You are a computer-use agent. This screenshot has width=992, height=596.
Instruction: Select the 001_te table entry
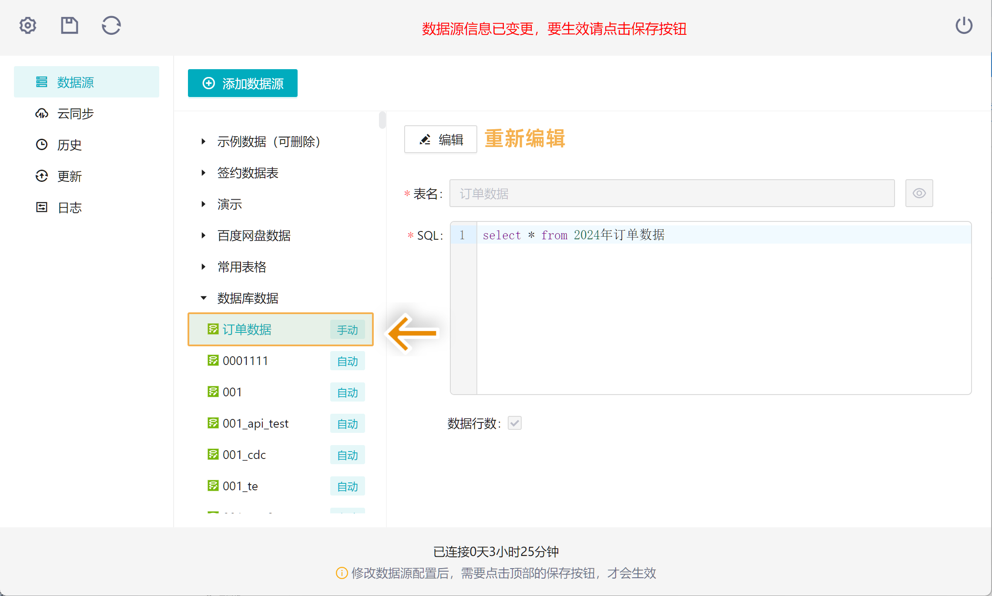[281, 486]
